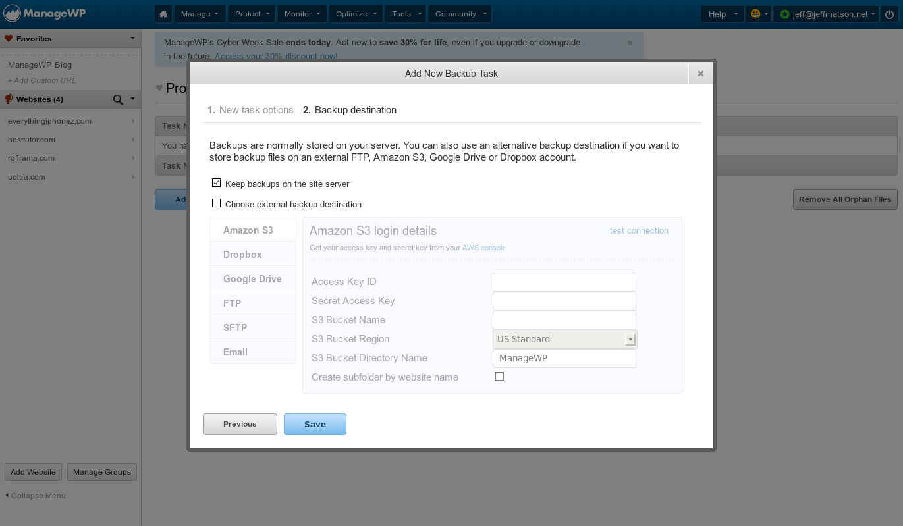Open the Optimize menu
The image size is (903, 526).
click(x=356, y=14)
